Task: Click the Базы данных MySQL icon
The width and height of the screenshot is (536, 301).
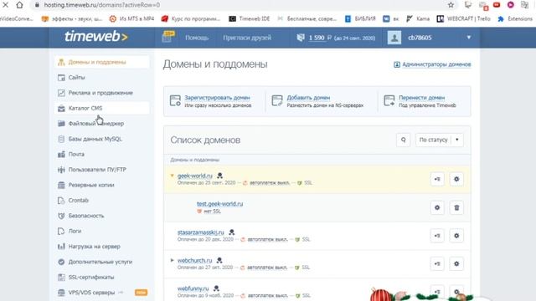Action: [x=61, y=139]
